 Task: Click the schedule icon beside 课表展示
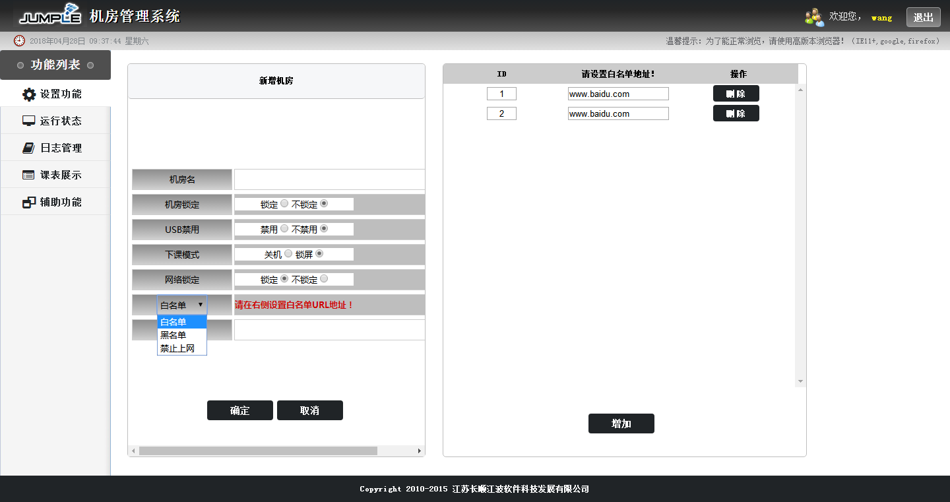coord(29,175)
